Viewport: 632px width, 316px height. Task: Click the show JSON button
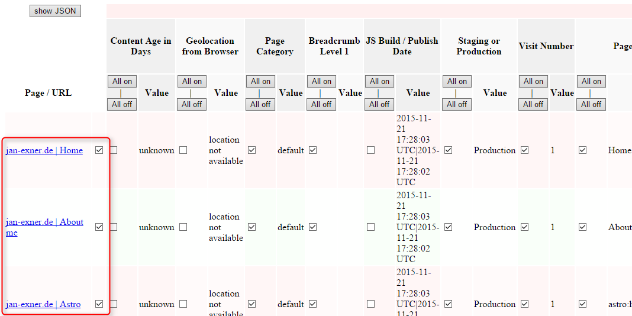(55, 11)
